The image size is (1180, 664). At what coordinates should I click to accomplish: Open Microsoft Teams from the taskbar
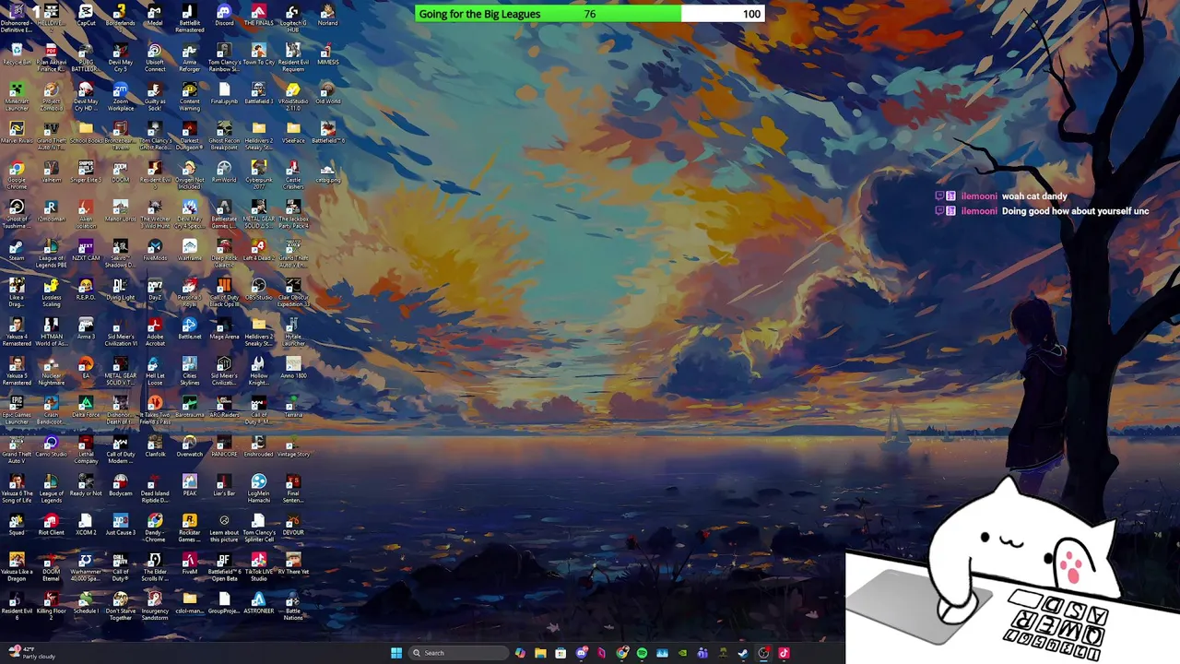point(702,653)
